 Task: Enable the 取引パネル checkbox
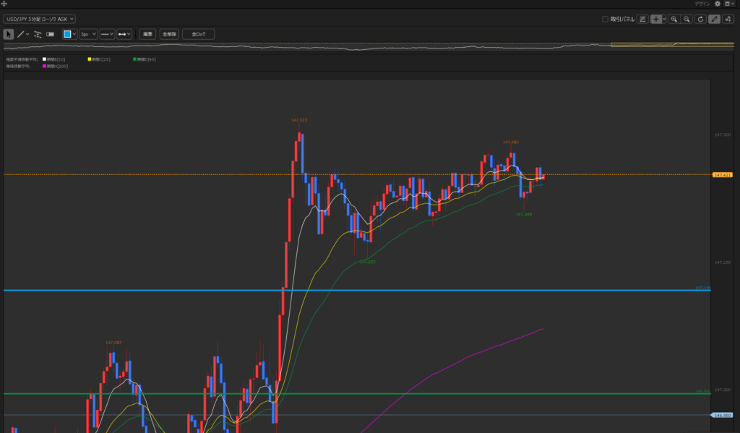[x=605, y=19]
